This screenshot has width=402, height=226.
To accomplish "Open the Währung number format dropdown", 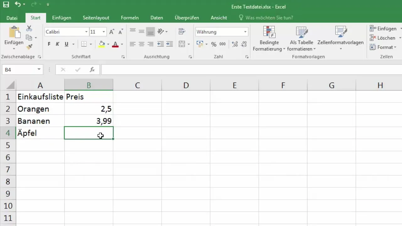I will pyautogui.click(x=245, y=32).
